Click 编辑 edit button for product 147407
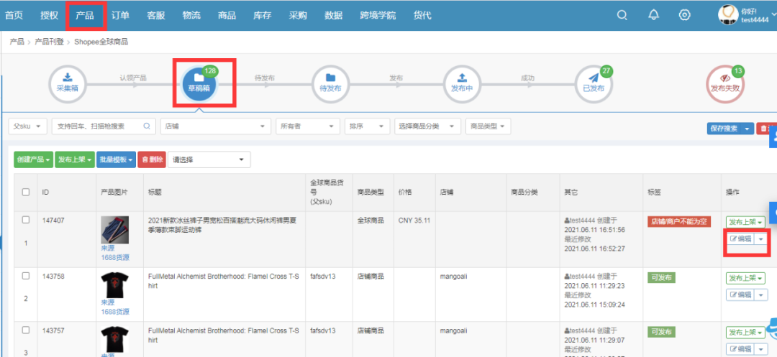 click(x=740, y=239)
